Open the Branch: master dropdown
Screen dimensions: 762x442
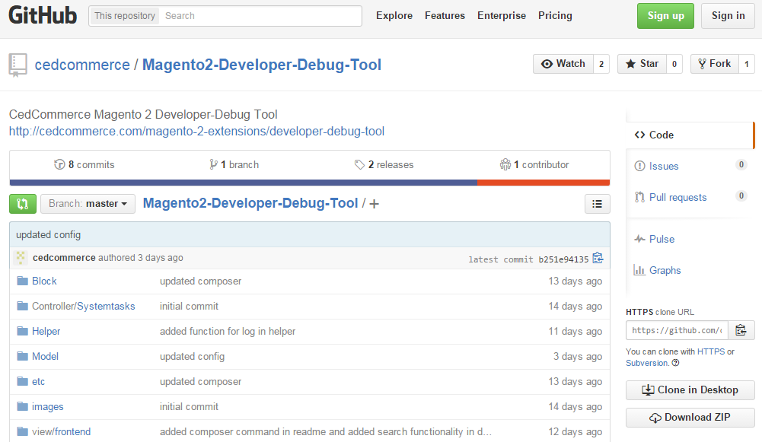pos(88,204)
